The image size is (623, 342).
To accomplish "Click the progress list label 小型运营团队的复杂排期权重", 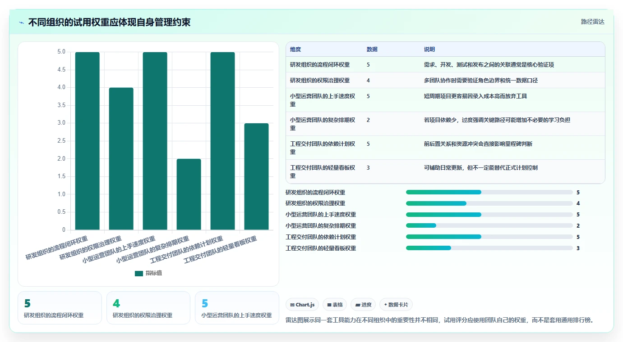I will (321, 226).
